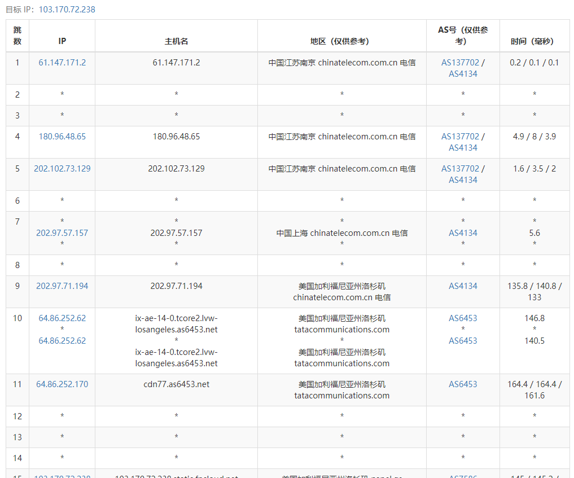Open the 61.147.171.2 IP link
Viewport: 574px width, 478px height.
[62, 63]
